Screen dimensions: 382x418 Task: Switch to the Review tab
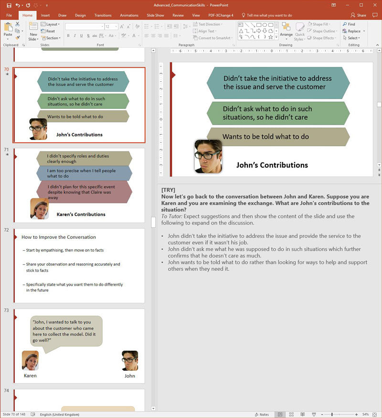[178, 15]
